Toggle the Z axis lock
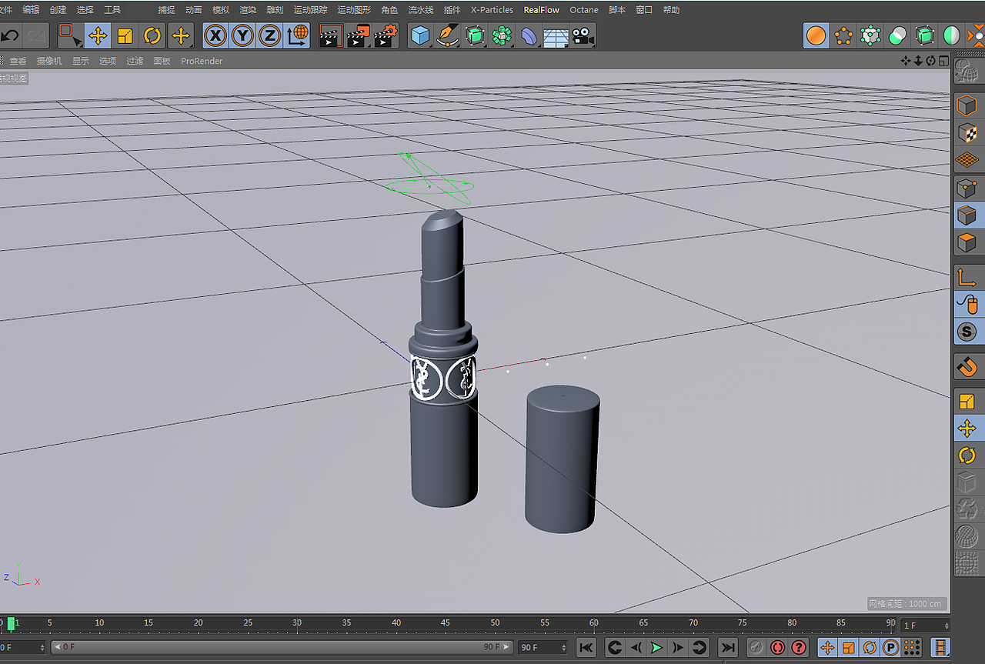The image size is (985, 664). coord(269,35)
